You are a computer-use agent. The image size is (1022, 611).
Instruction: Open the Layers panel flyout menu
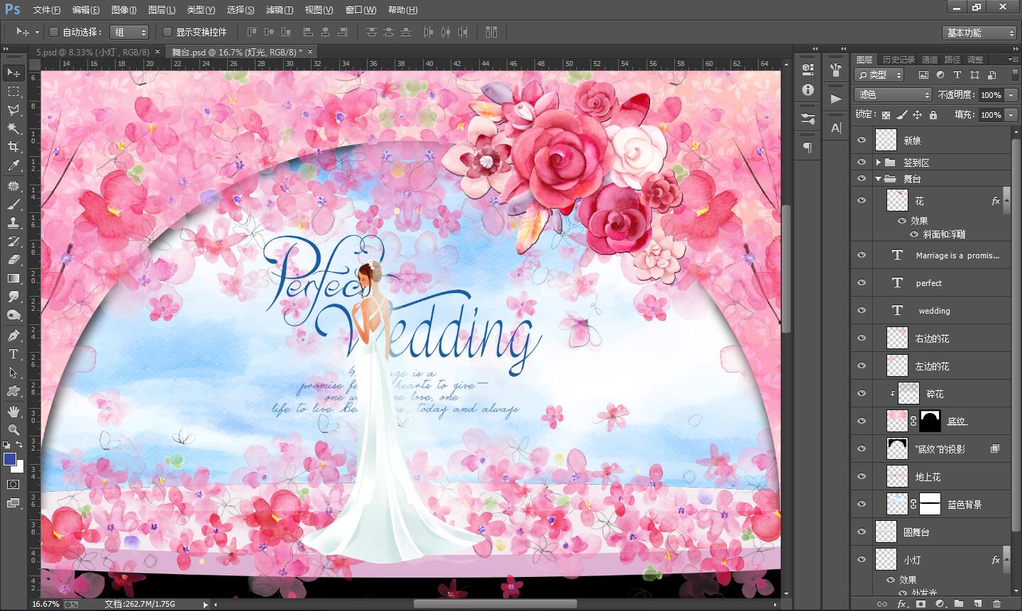coord(1012,59)
